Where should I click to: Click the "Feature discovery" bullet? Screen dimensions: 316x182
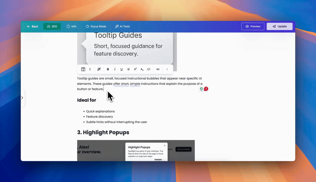click(x=100, y=116)
